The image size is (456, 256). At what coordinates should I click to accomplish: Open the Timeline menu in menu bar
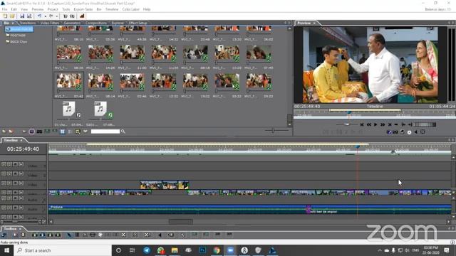coord(112,9)
